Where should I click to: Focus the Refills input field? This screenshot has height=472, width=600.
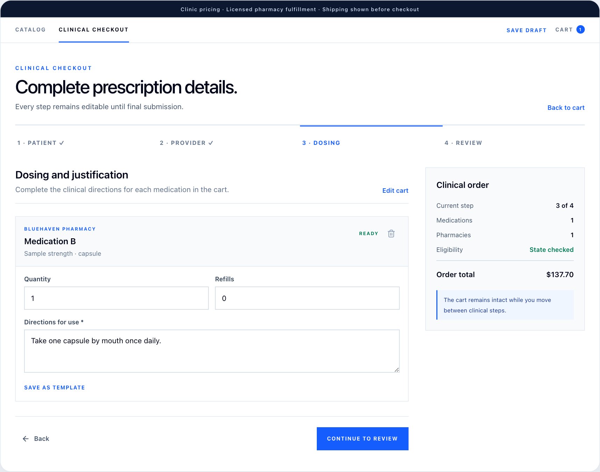[x=307, y=298]
